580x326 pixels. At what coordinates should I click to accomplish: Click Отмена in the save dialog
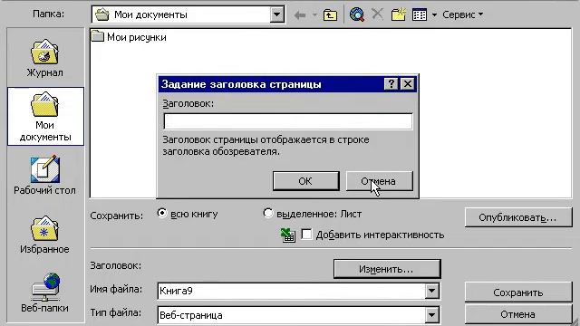coord(518,314)
